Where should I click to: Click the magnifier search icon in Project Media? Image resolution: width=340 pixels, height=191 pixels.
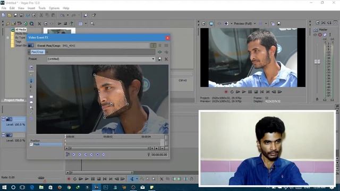click(x=92, y=23)
